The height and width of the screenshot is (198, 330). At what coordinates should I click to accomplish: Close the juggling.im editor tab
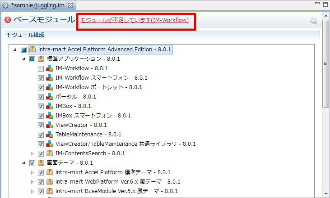click(x=70, y=5)
